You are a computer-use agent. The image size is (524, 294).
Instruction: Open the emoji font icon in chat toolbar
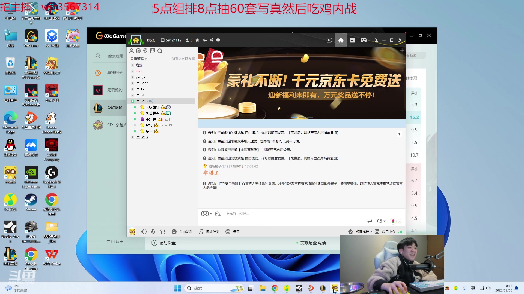[218, 214]
